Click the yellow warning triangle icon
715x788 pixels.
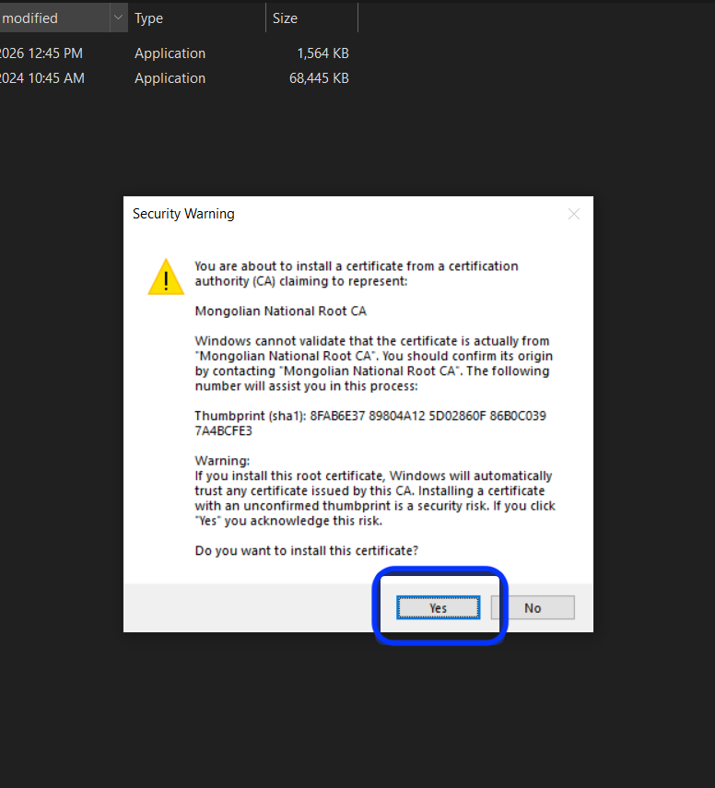click(166, 276)
